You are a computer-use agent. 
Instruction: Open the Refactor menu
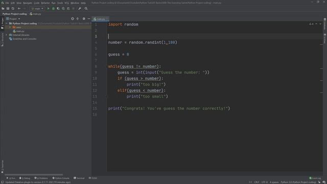[x=45, y=3]
